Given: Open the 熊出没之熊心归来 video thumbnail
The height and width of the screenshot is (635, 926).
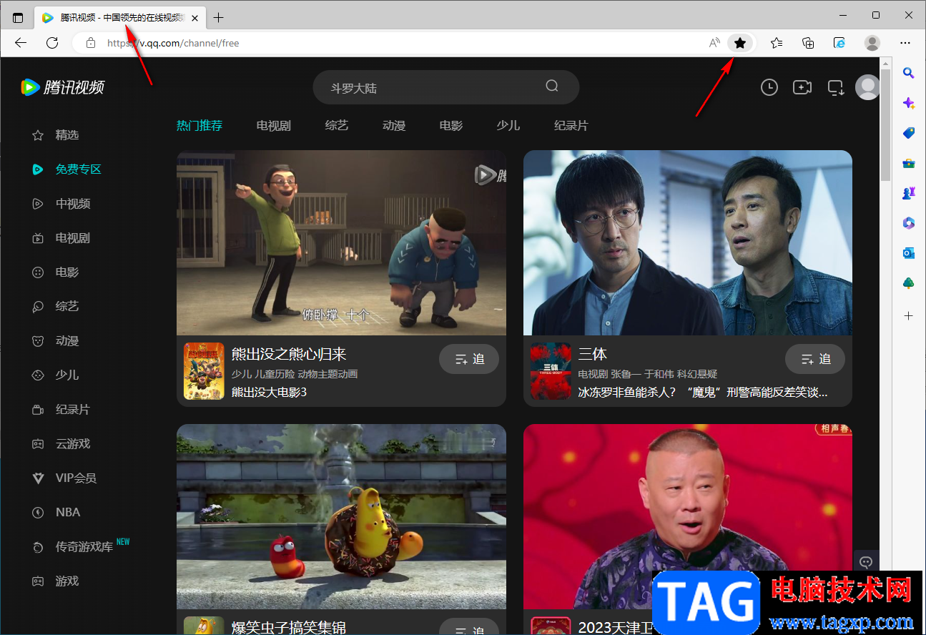Looking at the screenshot, I should pyautogui.click(x=341, y=243).
